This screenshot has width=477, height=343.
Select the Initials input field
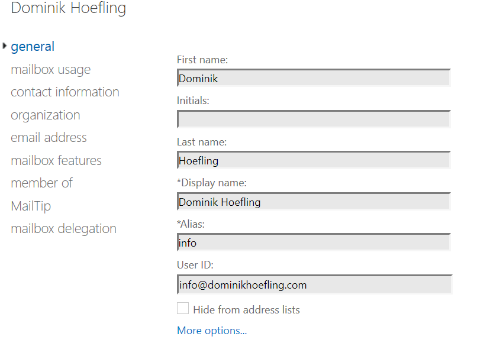[x=314, y=119]
